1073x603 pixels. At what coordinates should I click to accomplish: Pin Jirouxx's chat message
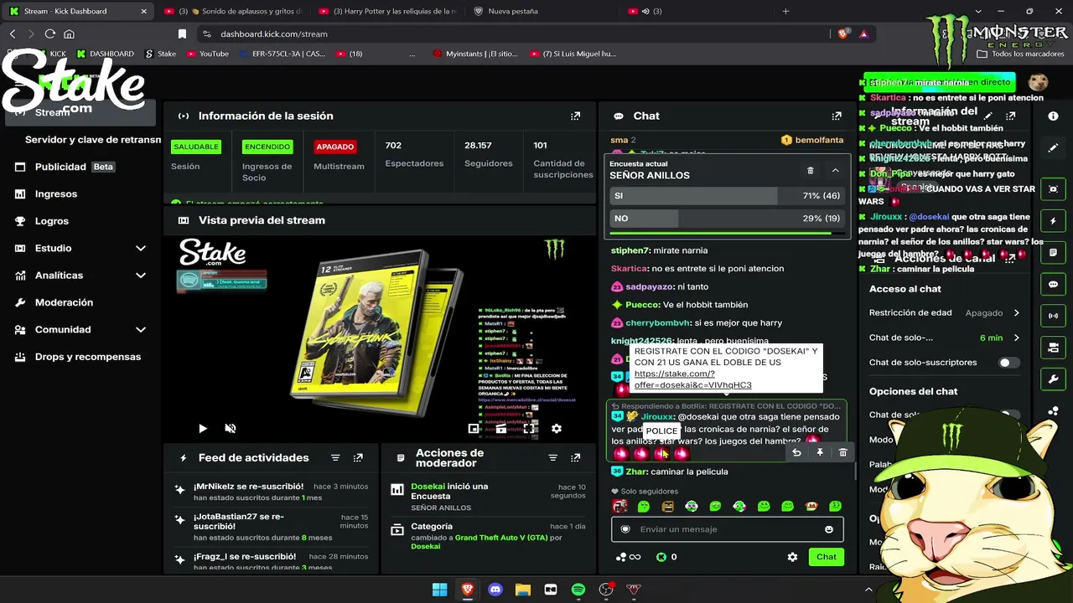pos(820,452)
